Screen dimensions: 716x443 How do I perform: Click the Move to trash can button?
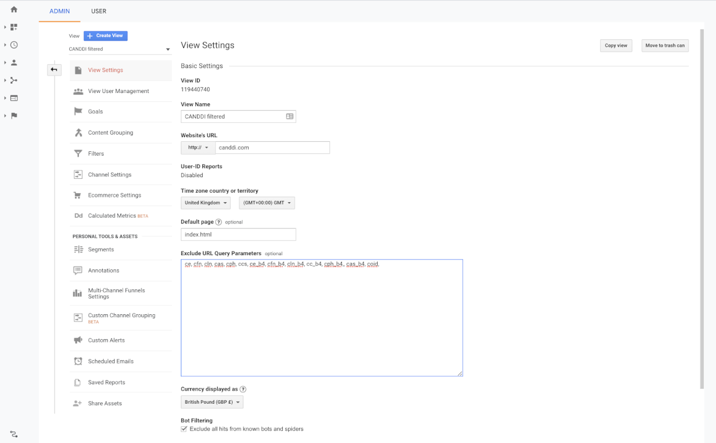click(x=665, y=45)
